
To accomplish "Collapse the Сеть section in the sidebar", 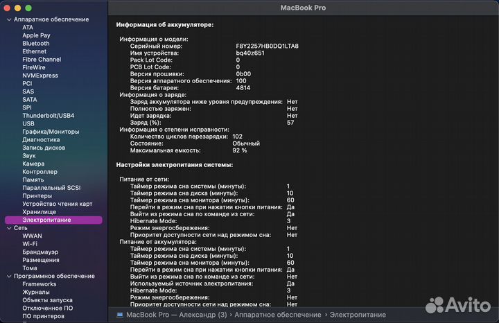I will 8,228.
